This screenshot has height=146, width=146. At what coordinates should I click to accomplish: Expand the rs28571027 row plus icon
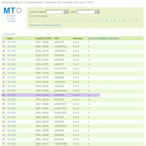3,108
